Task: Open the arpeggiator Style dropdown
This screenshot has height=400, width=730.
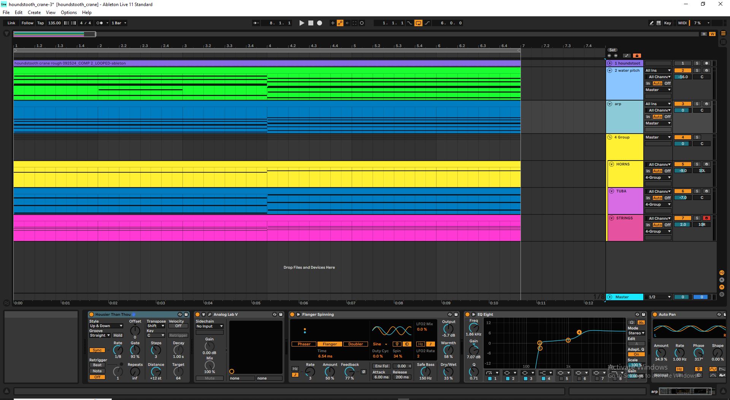Action: point(106,326)
